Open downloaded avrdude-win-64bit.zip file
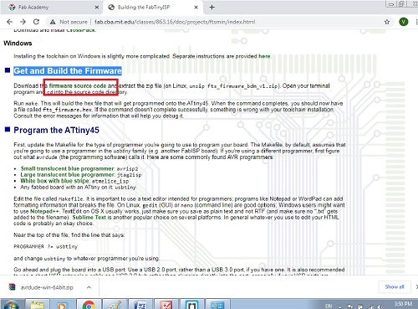Viewport: 418px width, 309px height. [x=47, y=287]
